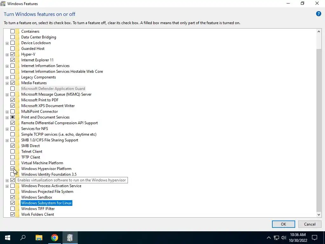Cancel the Windows Features dialog
Image resolution: width=325 pixels, height=244 pixels.
coord(310,224)
